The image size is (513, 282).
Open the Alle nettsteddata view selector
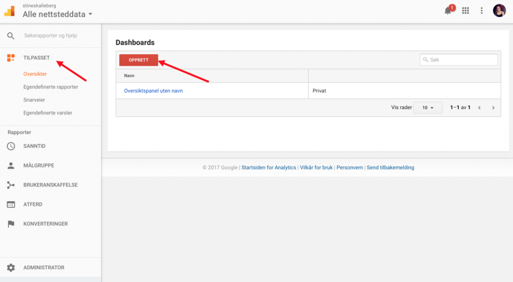[58, 14]
